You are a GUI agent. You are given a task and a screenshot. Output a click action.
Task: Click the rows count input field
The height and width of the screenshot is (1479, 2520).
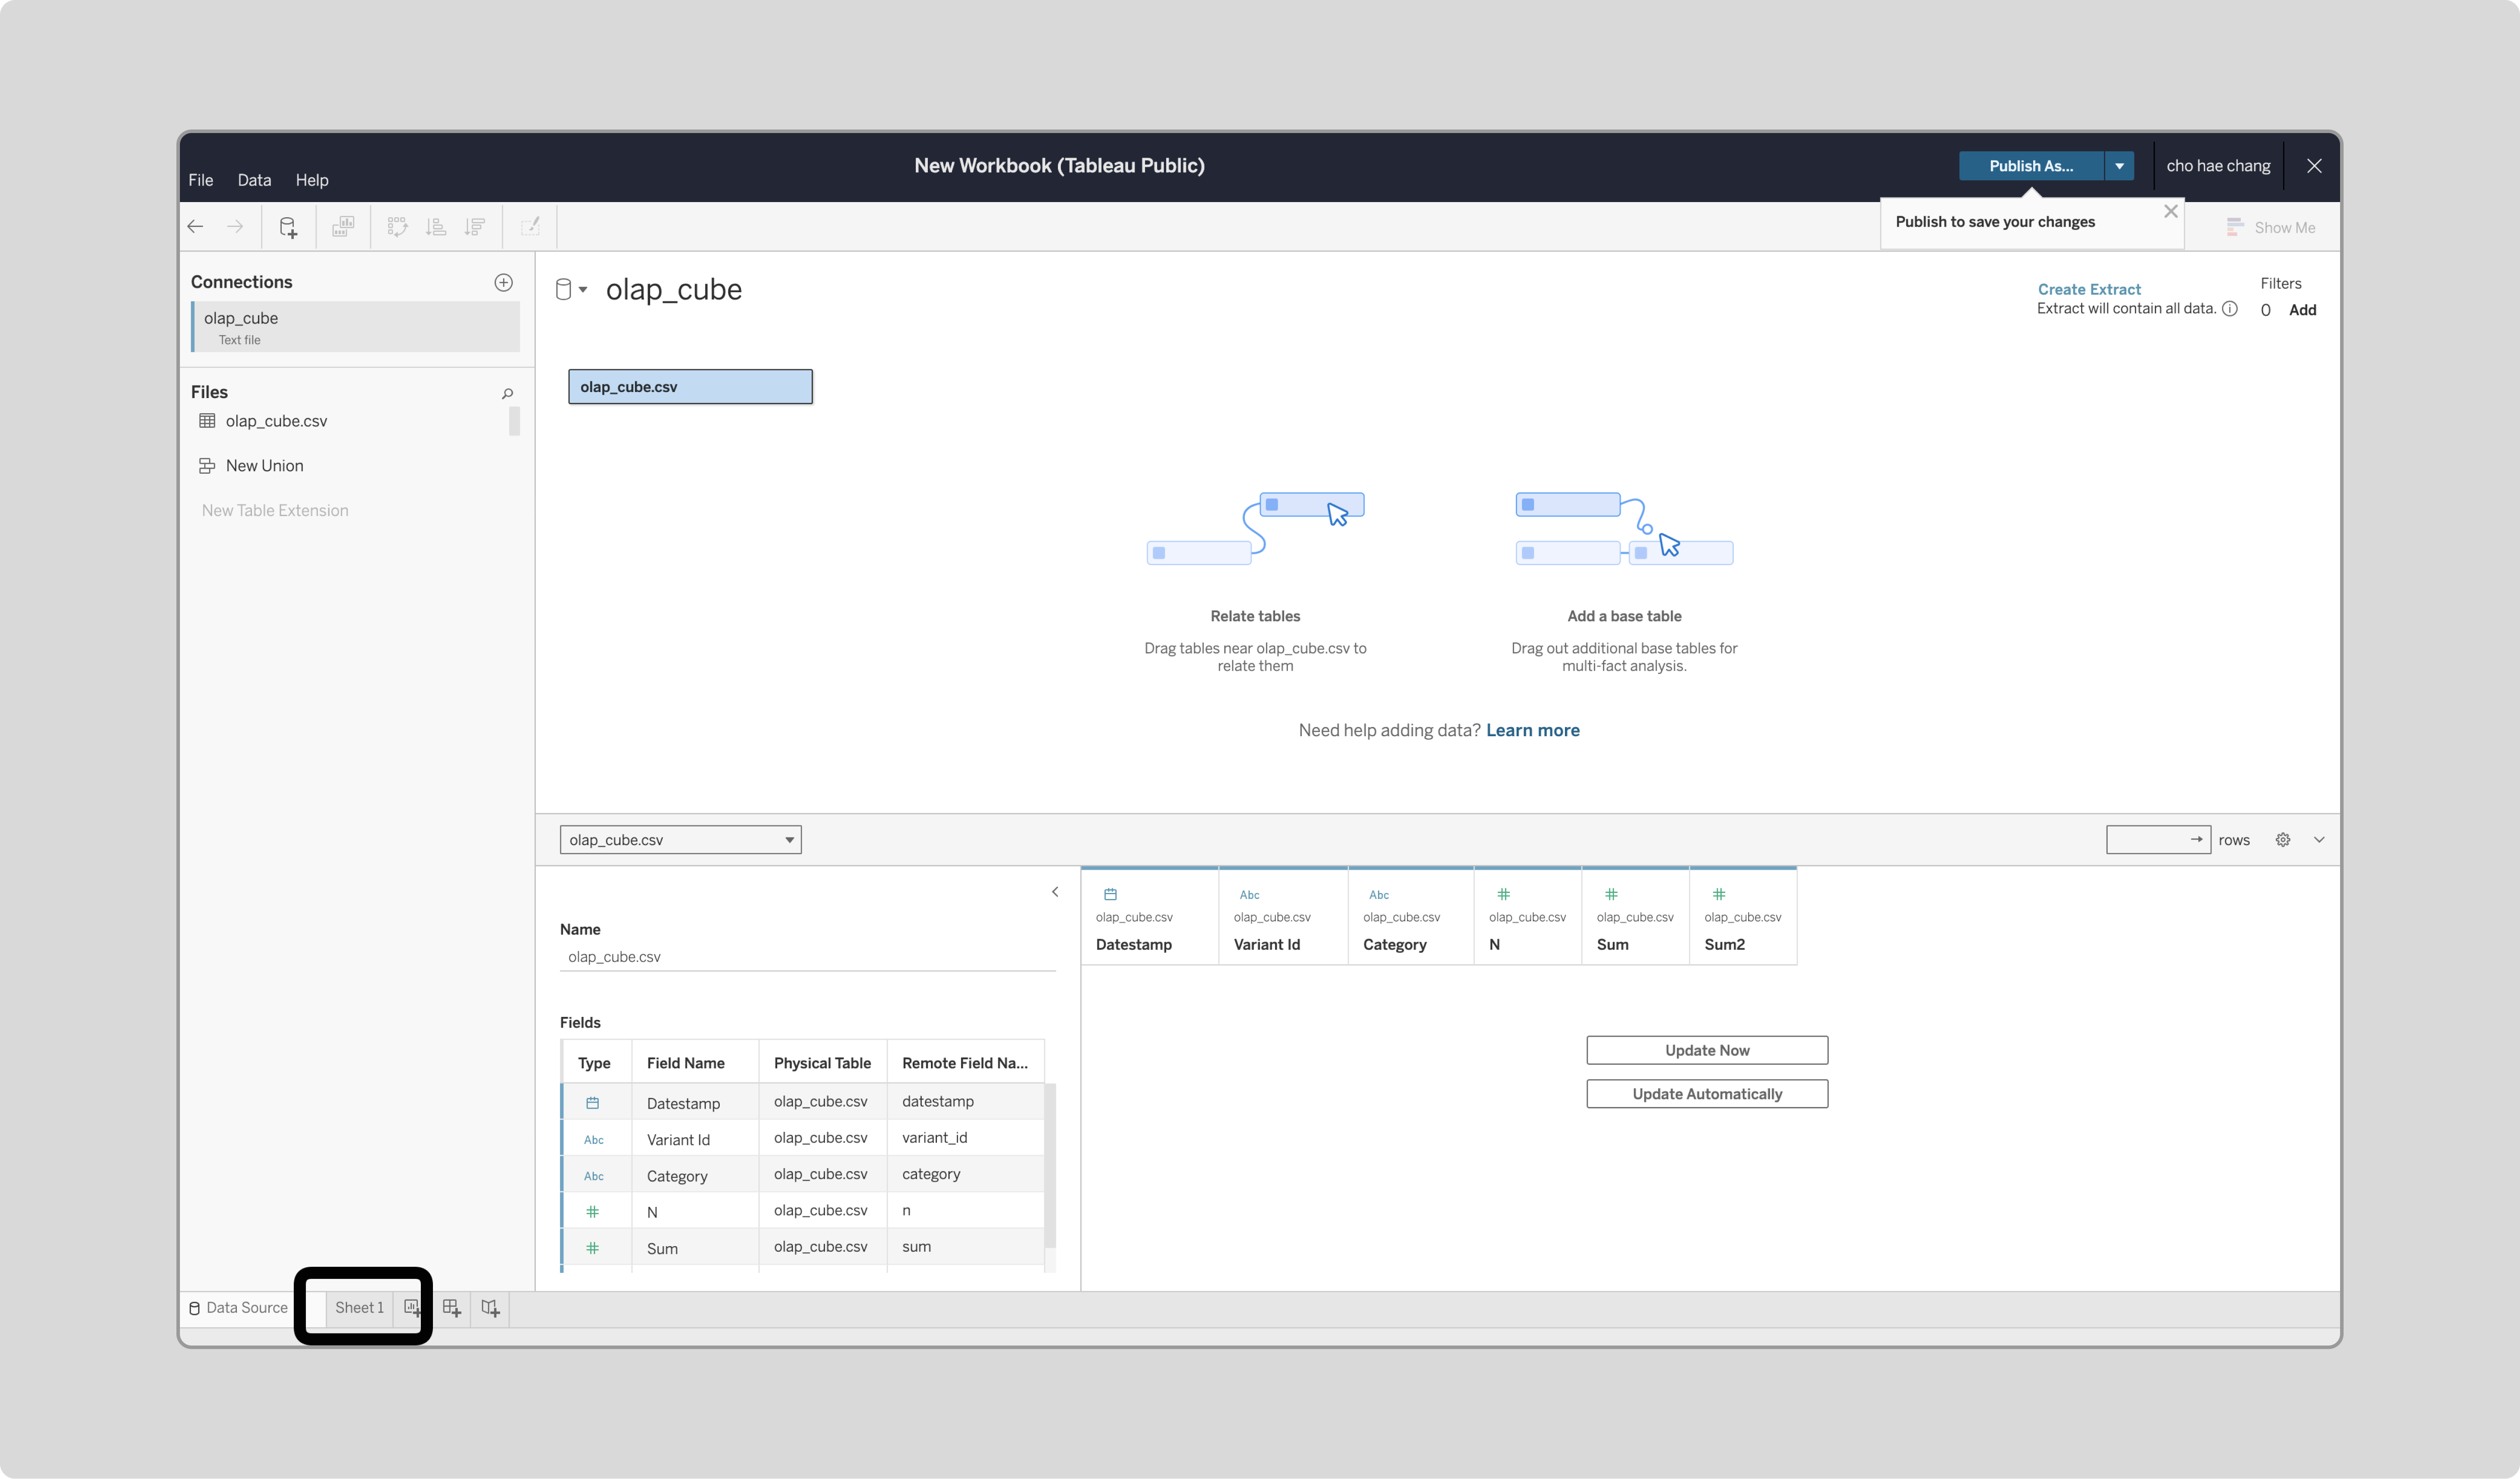2158,840
